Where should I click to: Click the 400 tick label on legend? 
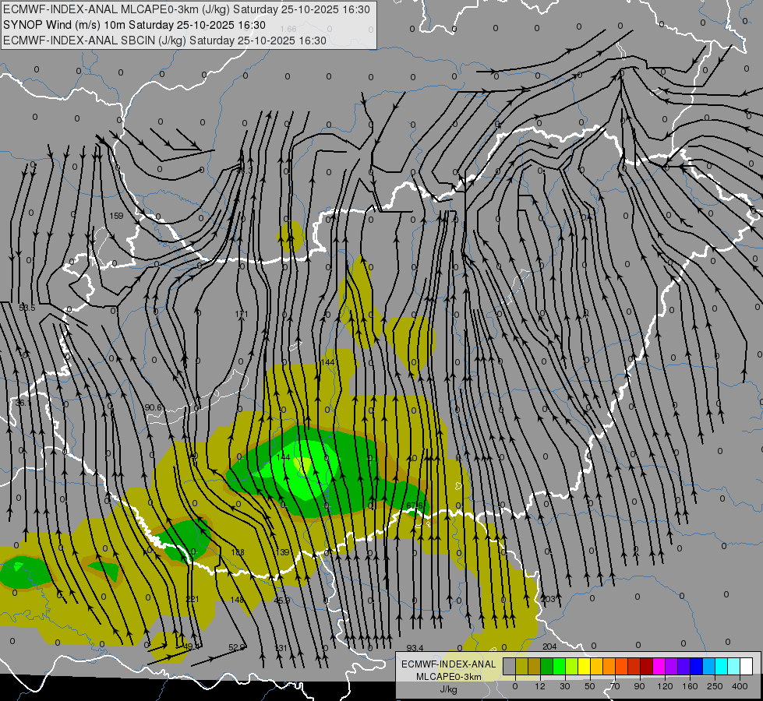(740, 686)
